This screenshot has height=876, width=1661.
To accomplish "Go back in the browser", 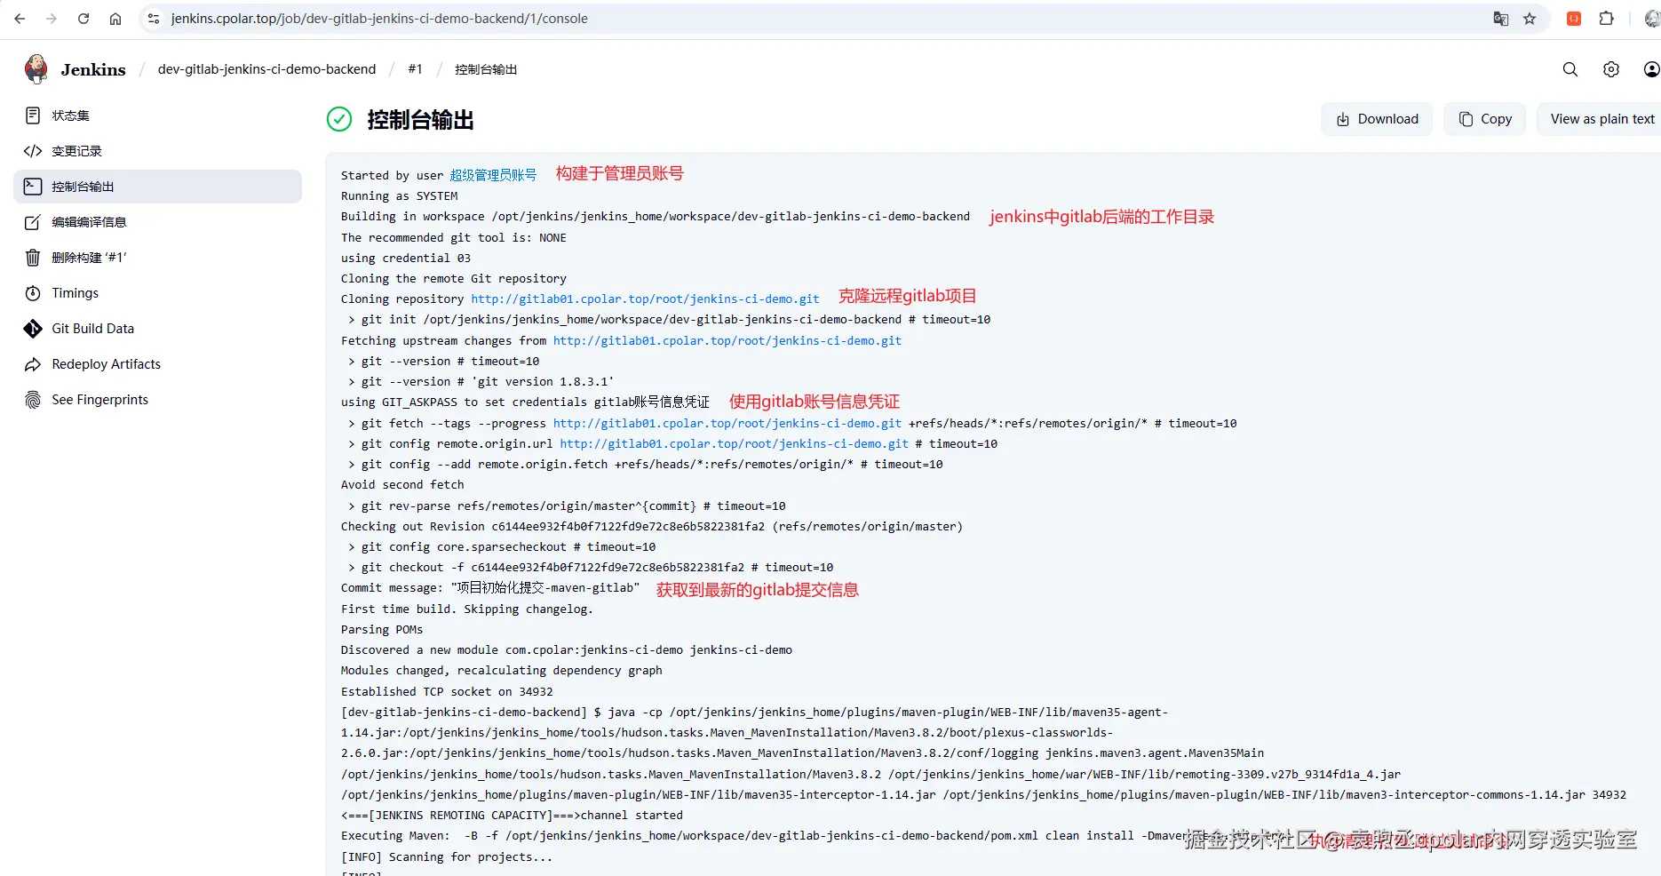I will point(20,19).
